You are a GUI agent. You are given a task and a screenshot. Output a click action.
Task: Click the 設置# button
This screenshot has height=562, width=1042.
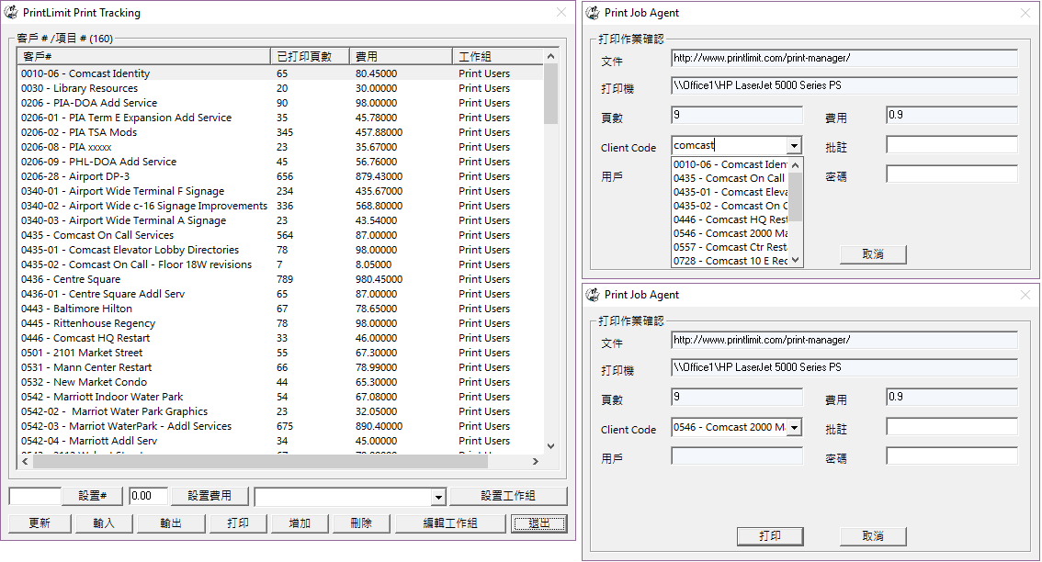pyautogui.click(x=93, y=496)
